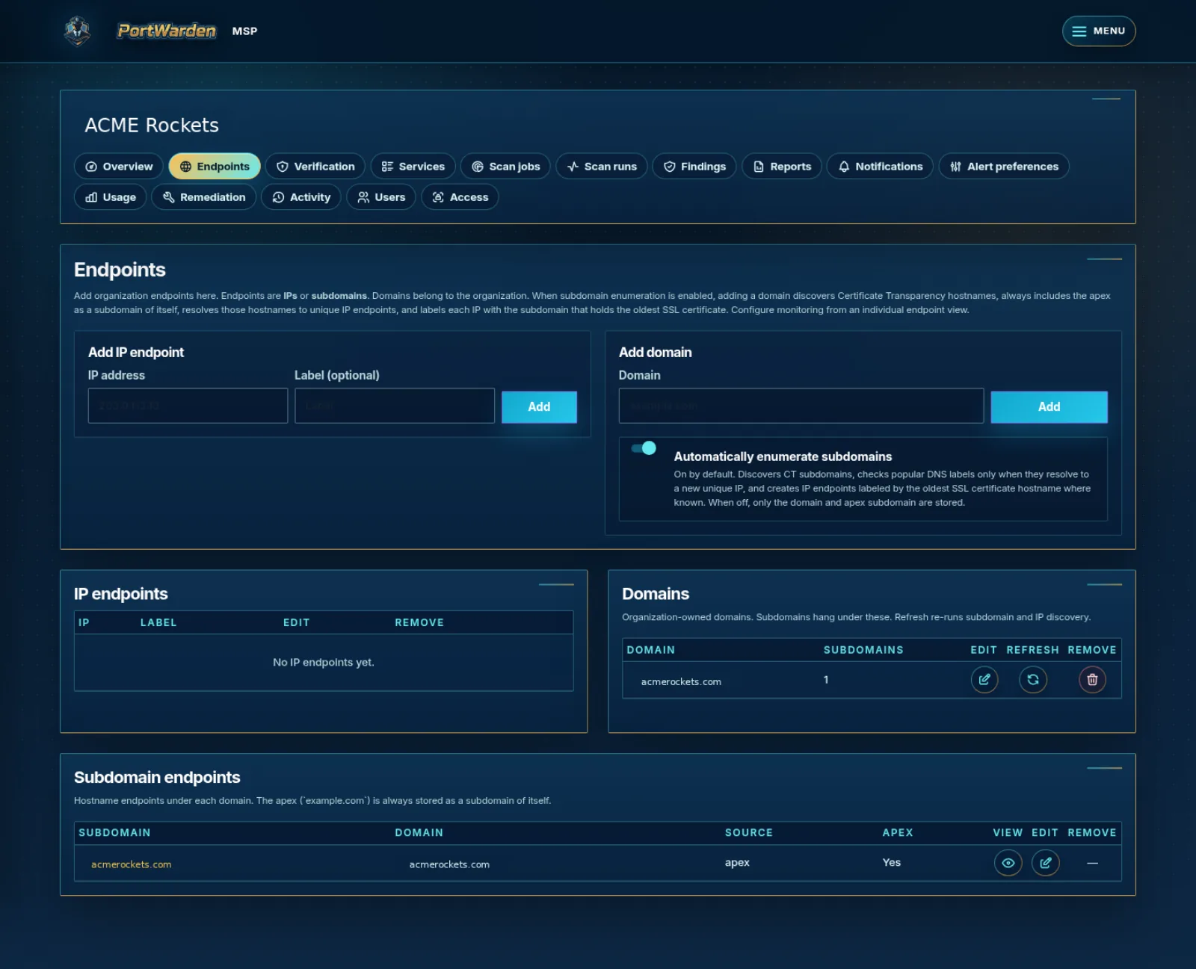The height and width of the screenshot is (969, 1196).
Task: Open the Overview tab
Action: click(119, 167)
